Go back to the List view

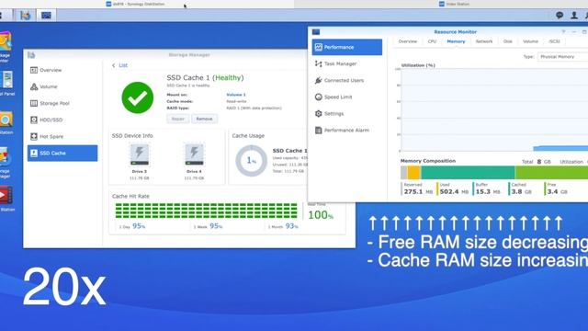[119, 65]
